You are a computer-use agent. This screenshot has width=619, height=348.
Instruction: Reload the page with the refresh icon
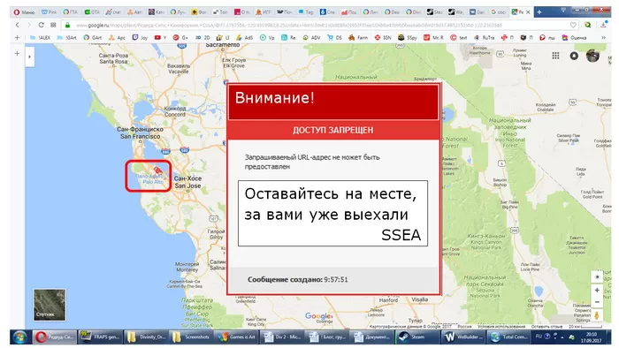[x=41, y=25]
